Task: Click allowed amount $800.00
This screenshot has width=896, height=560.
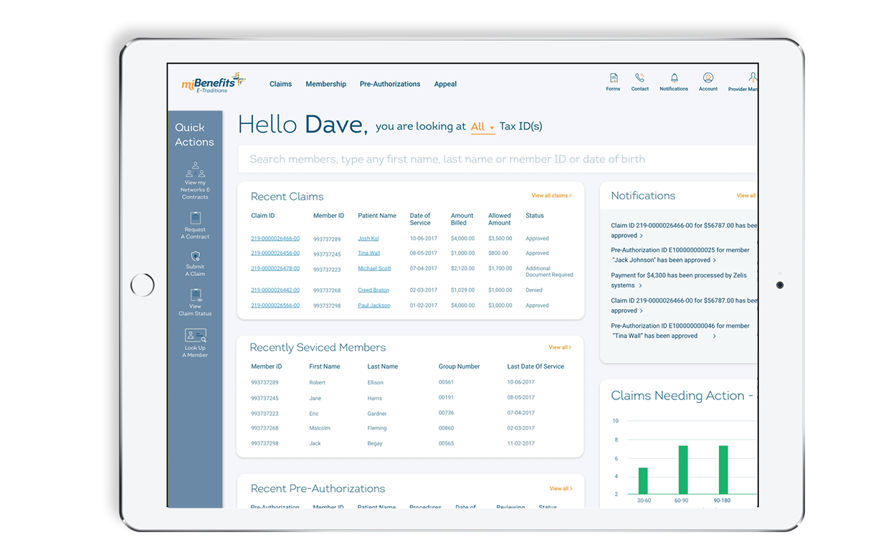Action: pyautogui.click(x=498, y=253)
